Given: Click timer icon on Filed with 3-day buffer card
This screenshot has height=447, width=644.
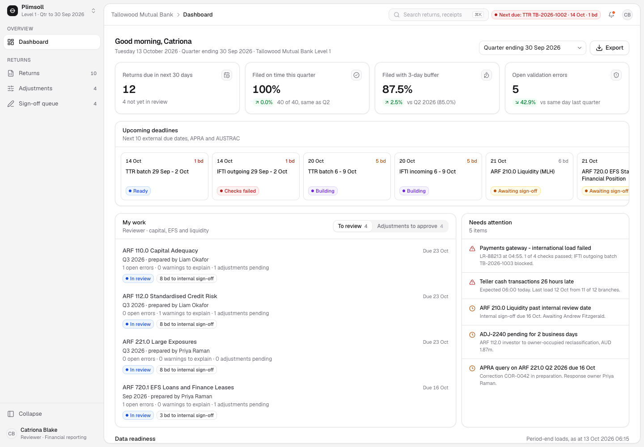Looking at the screenshot, I should click(x=487, y=75).
